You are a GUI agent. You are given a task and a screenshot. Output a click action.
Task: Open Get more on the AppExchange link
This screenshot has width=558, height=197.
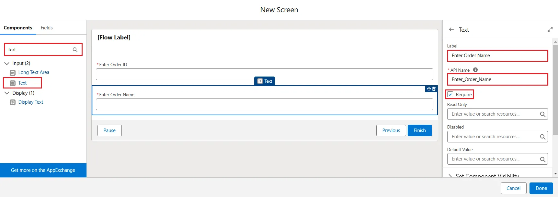click(43, 170)
